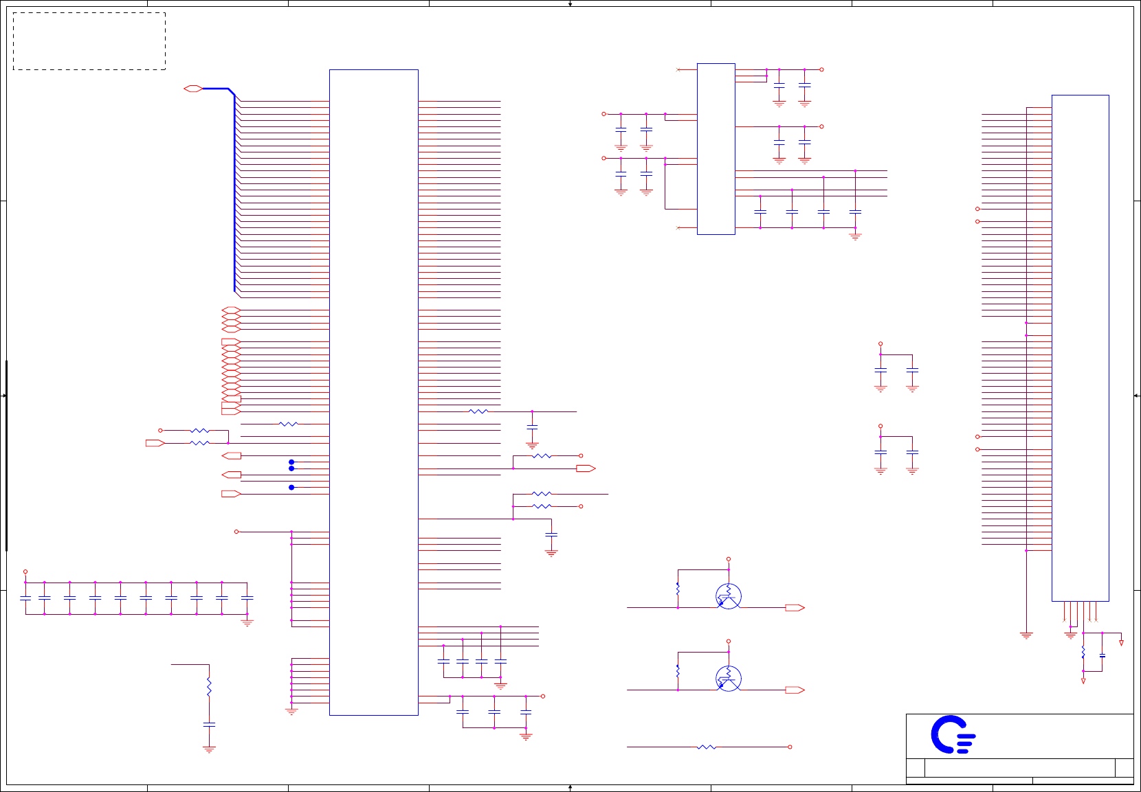1141x792 pixels.
Task: Click the upper transistor symbol circle
Action: point(729,596)
